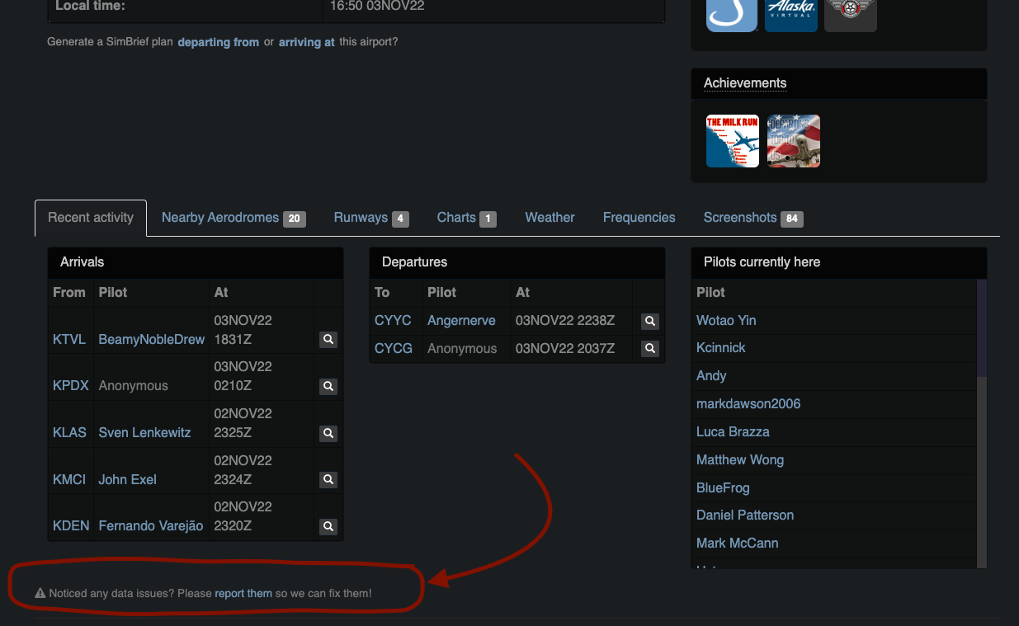Select the magnifier beside the CYCG departure

coord(649,348)
